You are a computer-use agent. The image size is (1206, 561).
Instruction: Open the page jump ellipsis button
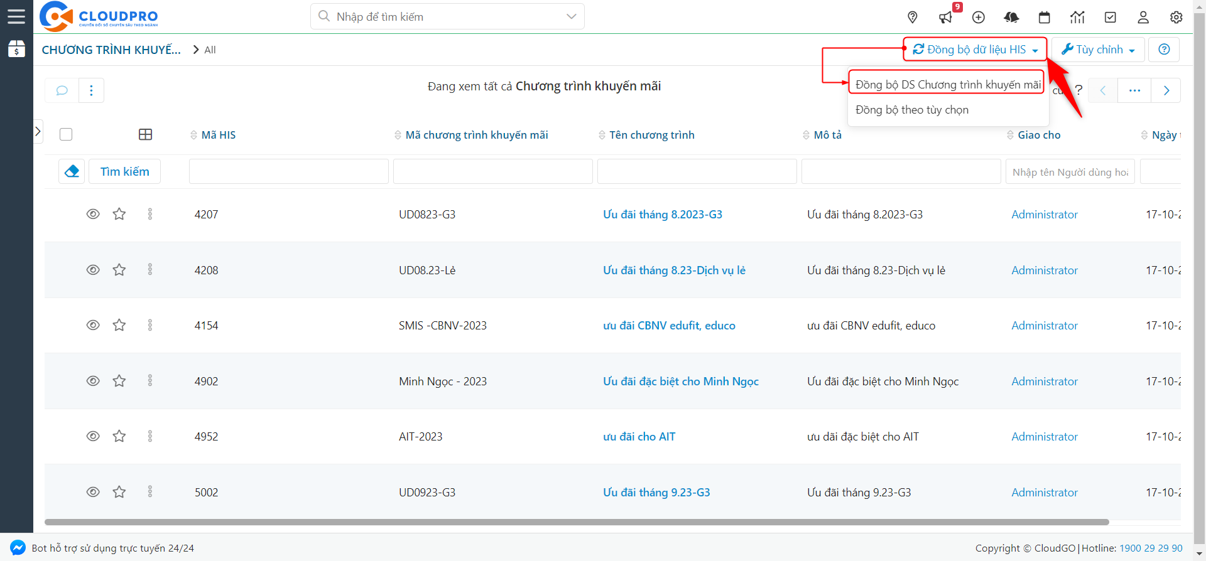1134,90
